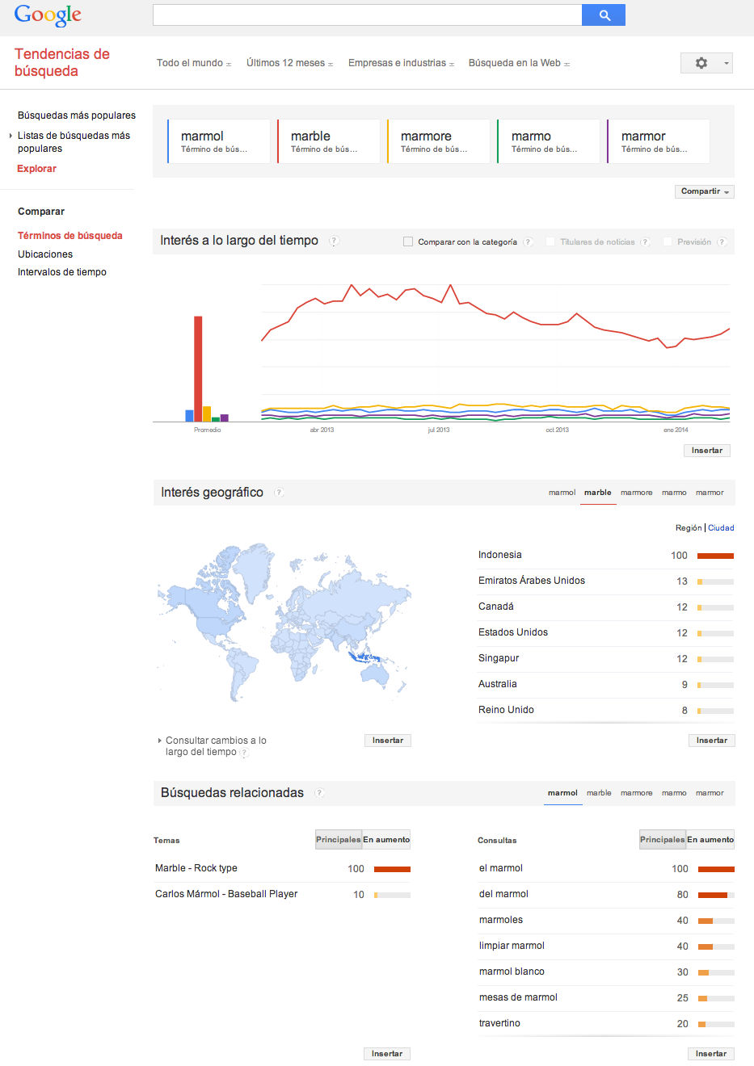Switch to En aumento tab under Consultas
This screenshot has width=754, height=1066.
710,840
